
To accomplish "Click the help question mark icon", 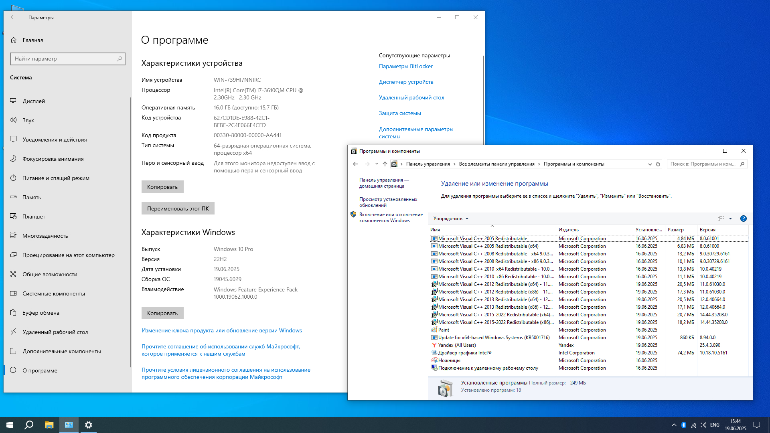I will point(743,219).
